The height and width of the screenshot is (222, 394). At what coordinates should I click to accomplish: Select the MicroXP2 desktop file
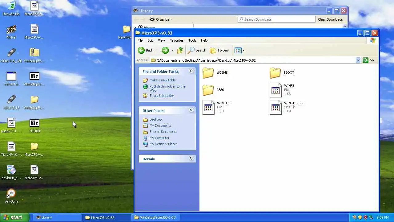pyautogui.click(x=34, y=8)
